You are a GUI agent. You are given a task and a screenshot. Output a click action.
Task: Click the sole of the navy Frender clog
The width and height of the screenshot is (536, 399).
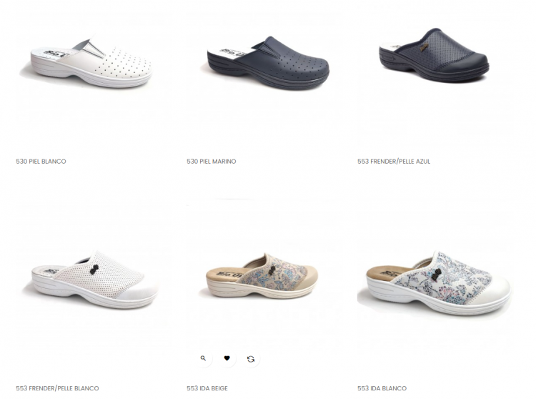tap(434, 72)
